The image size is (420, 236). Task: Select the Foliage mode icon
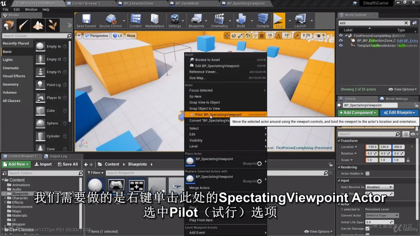click(x=52, y=25)
